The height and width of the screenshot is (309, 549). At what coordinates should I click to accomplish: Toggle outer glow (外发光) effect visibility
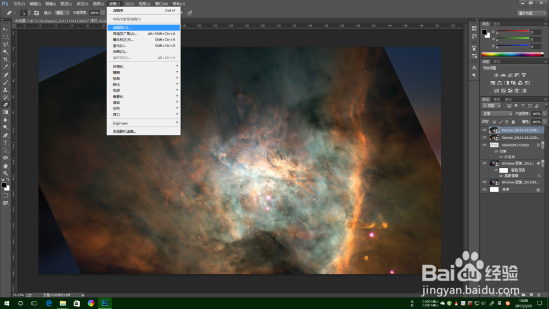(x=501, y=157)
